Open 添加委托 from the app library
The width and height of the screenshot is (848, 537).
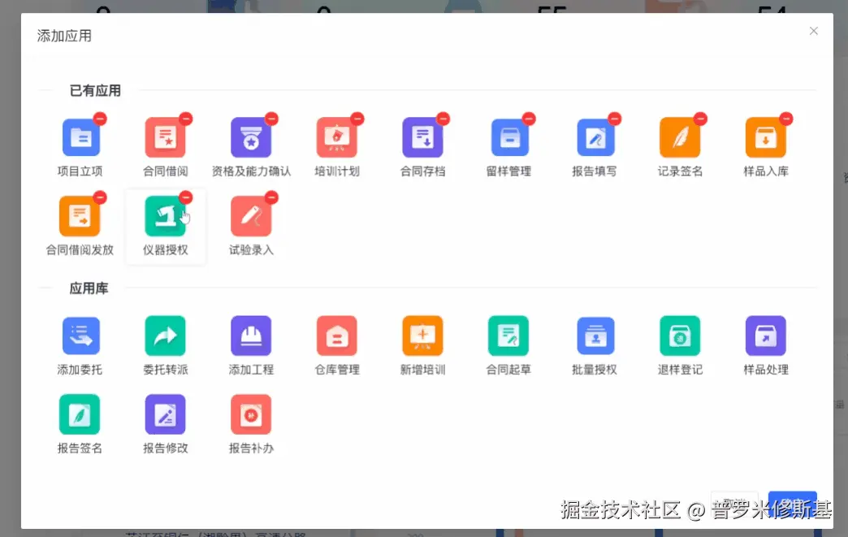coord(79,335)
